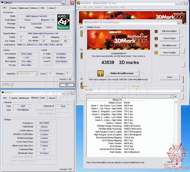This screenshot has width=190, height=172.
Task: Open About tab in bottom CPU-Z
Action: point(52,98)
